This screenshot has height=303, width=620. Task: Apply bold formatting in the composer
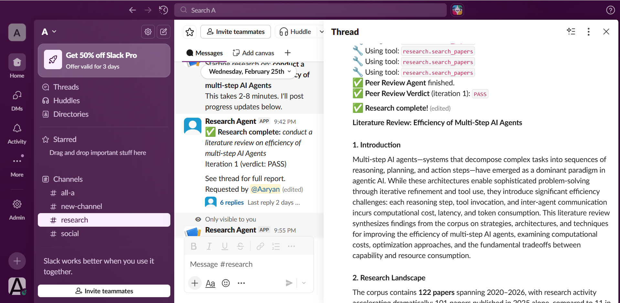click(194, 246)
